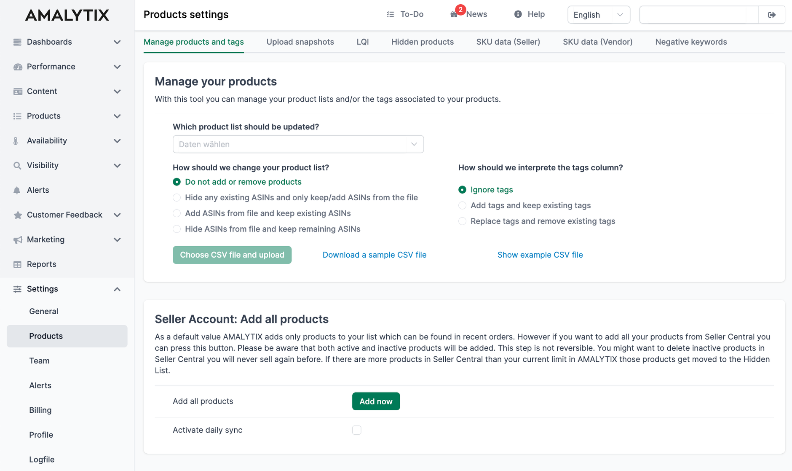Switch to SKU data (Seller) tab
The image size is (792, 471).
click(508, 42)
